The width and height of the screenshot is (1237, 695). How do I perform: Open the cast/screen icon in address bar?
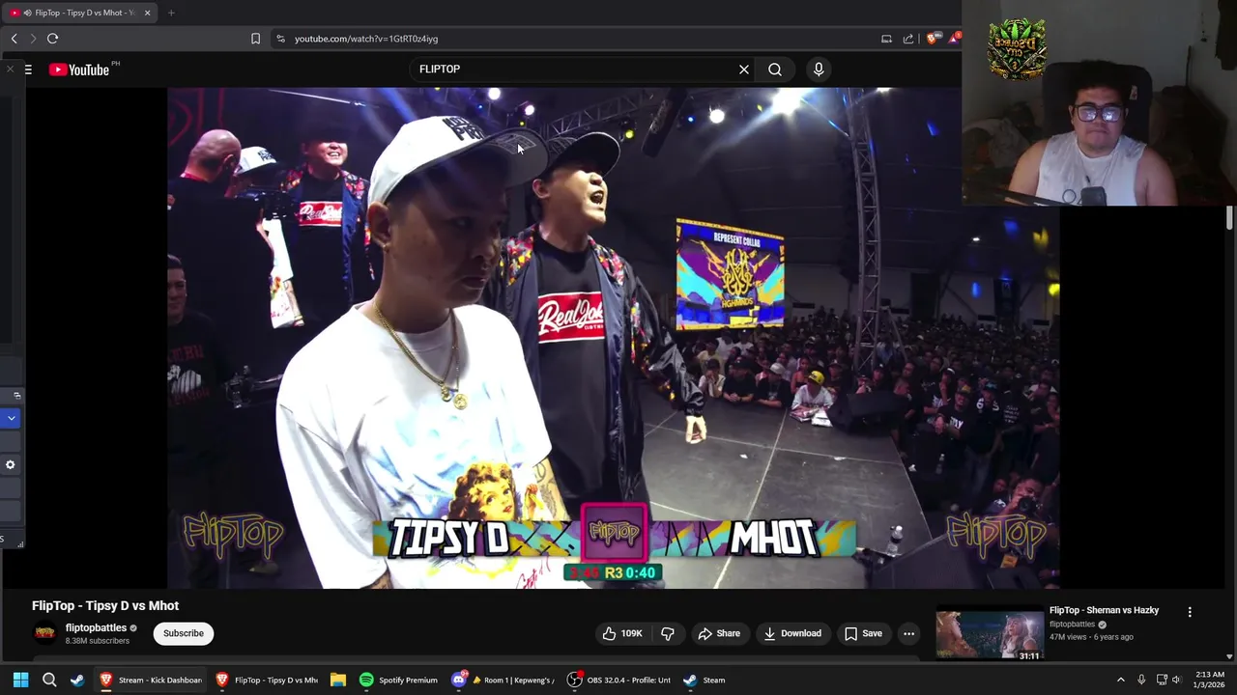coord(886,39)
